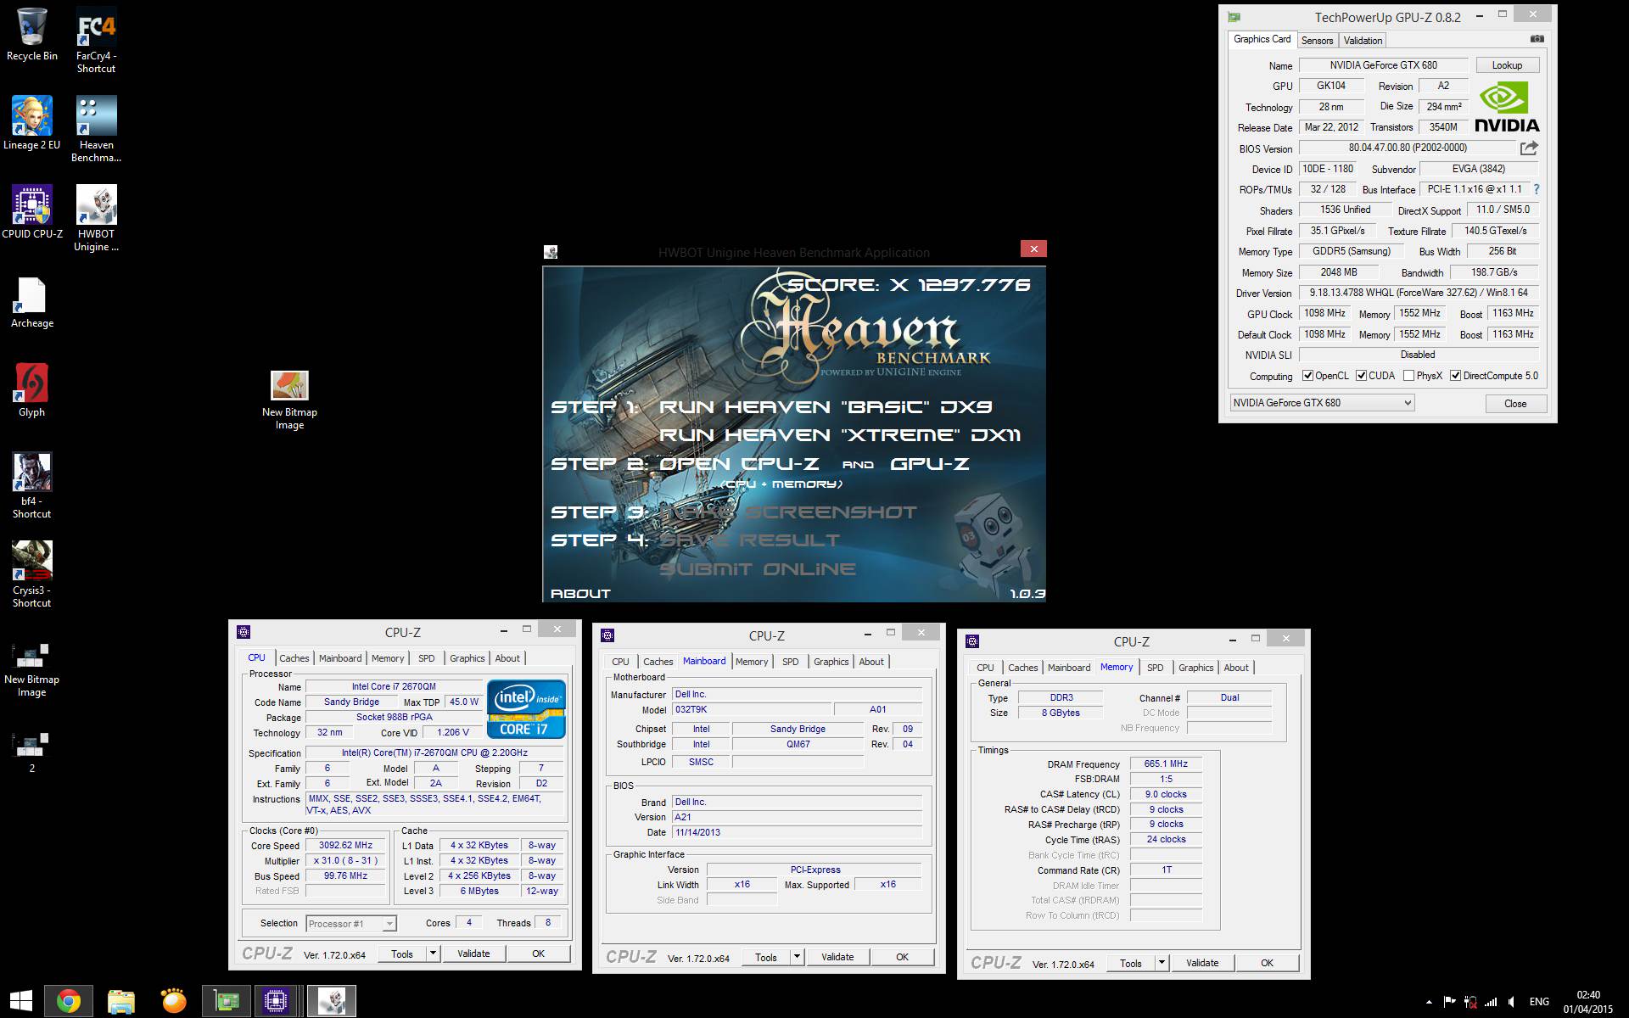Click the Intel Core i7 logo badge
The width and height of the screenshot is (1629, 1018).
[x=526, y=709]
